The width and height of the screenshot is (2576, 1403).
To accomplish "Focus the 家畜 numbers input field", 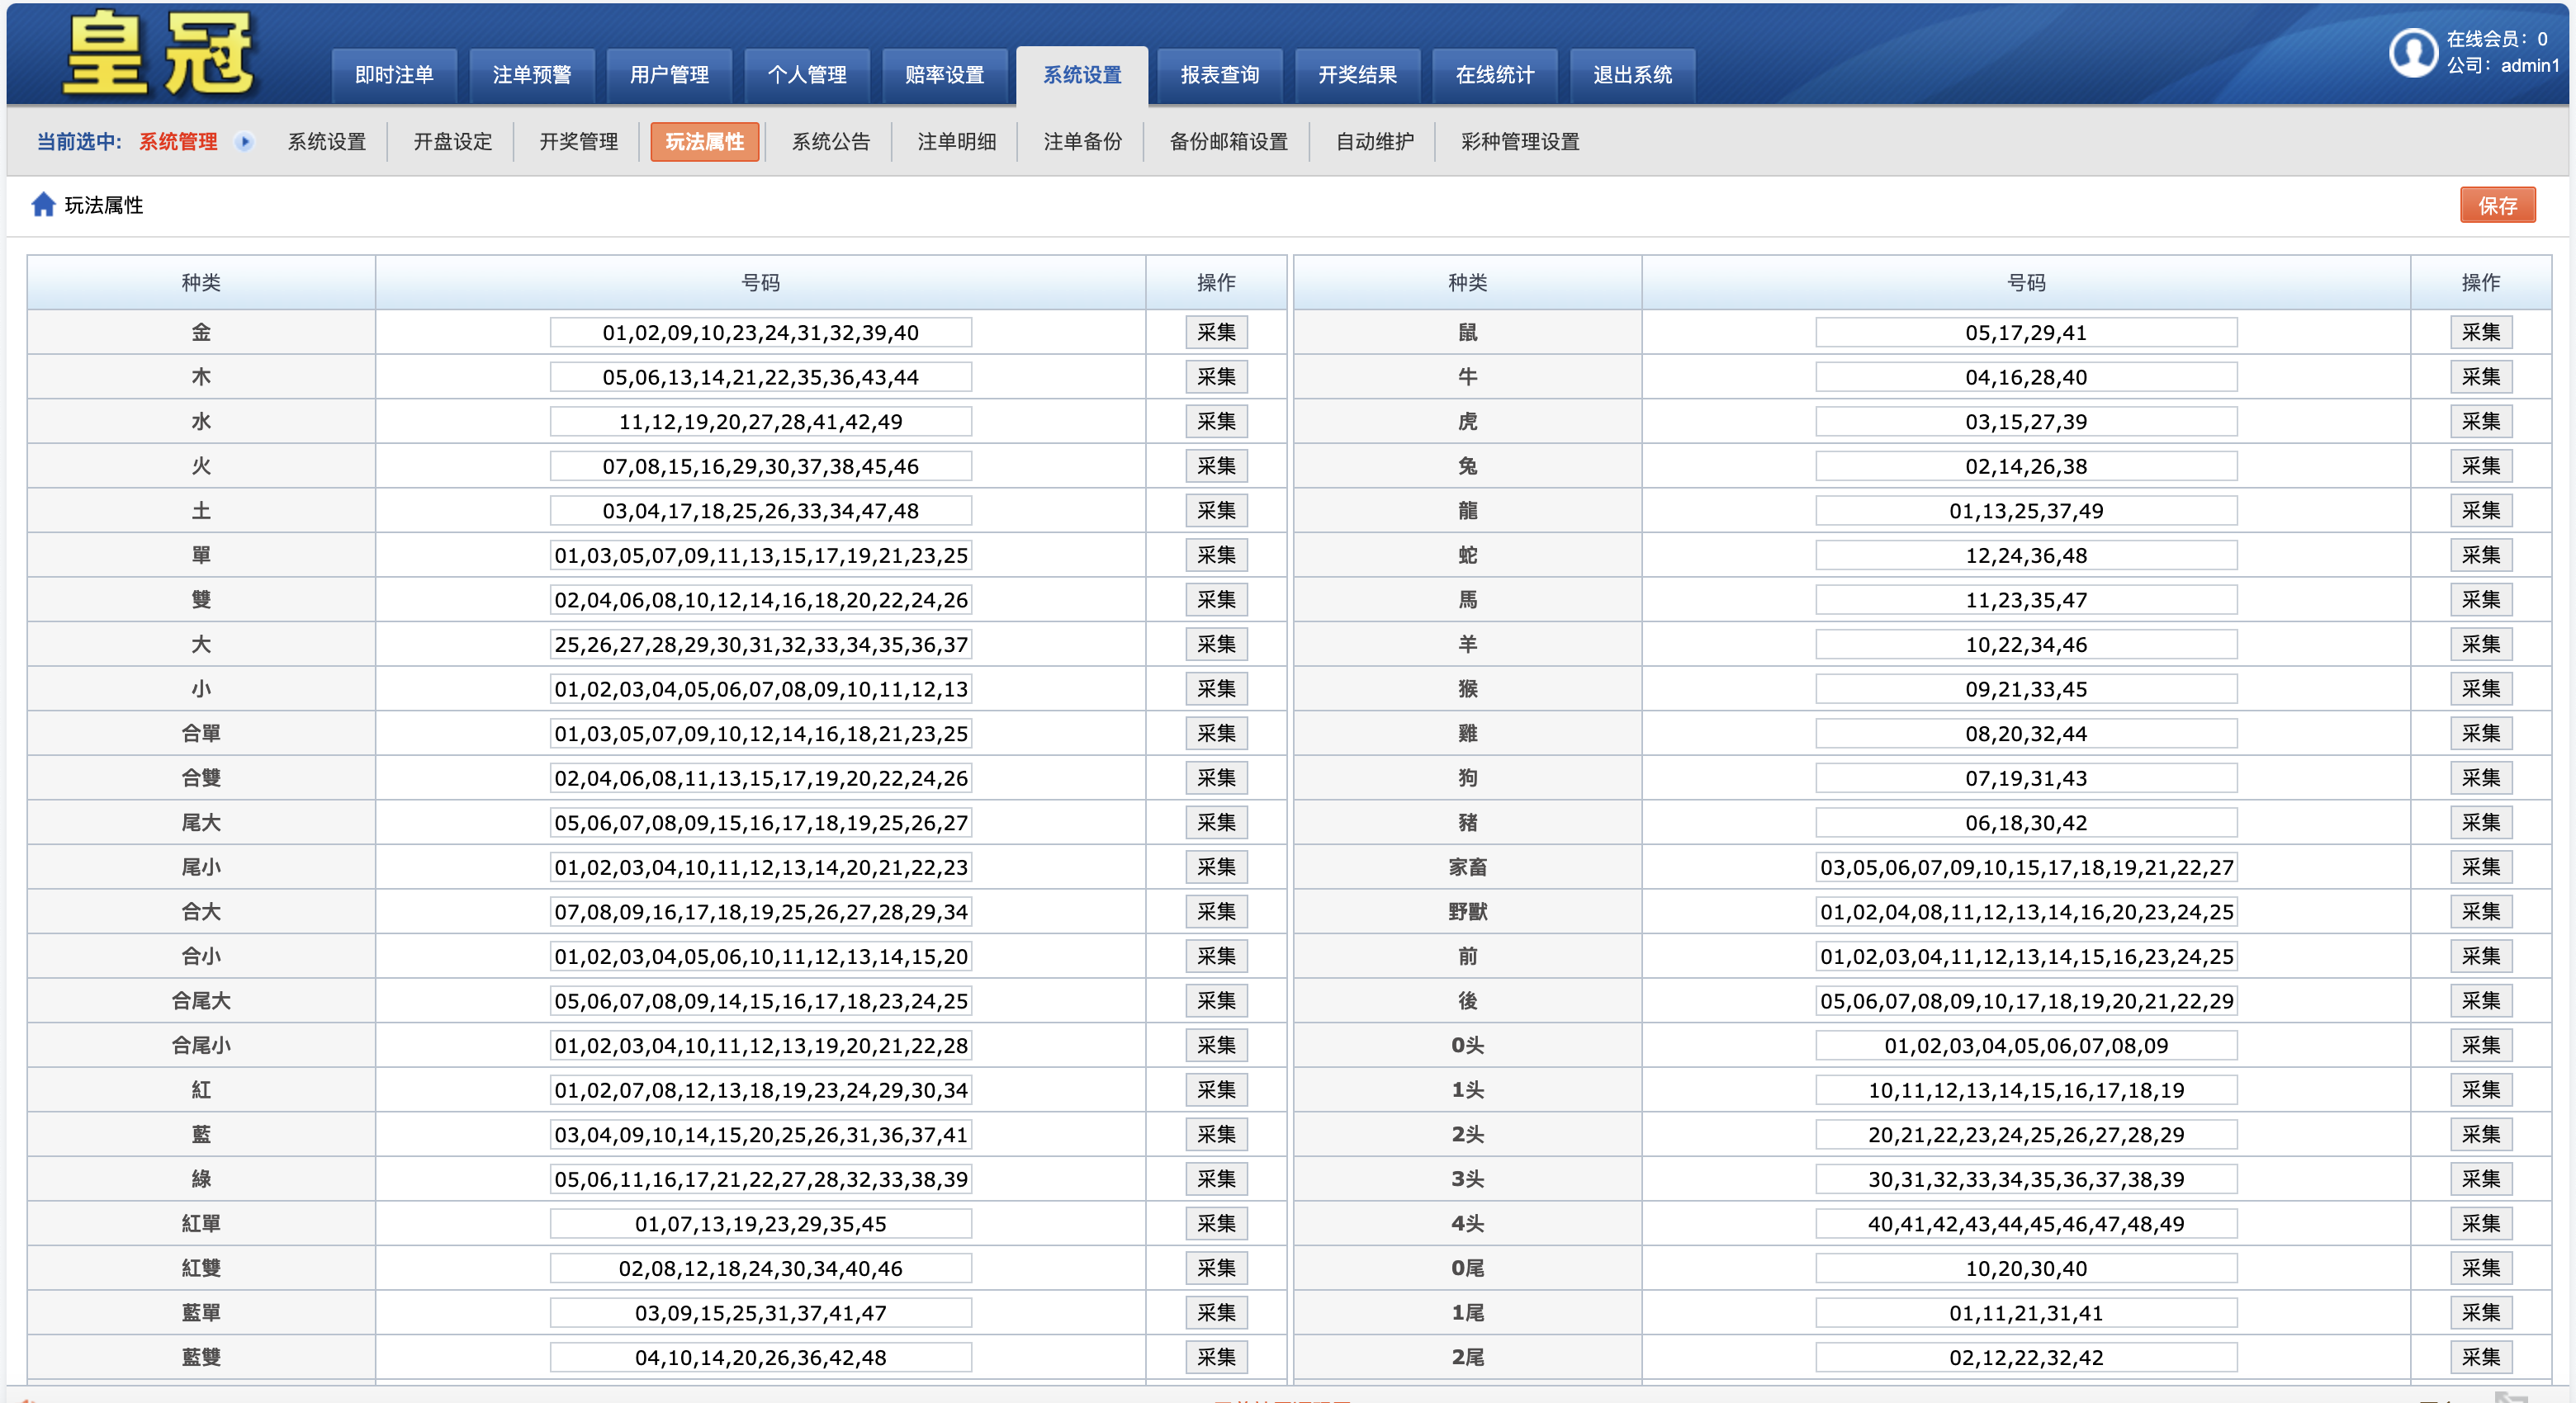I will coord(2026,867).
